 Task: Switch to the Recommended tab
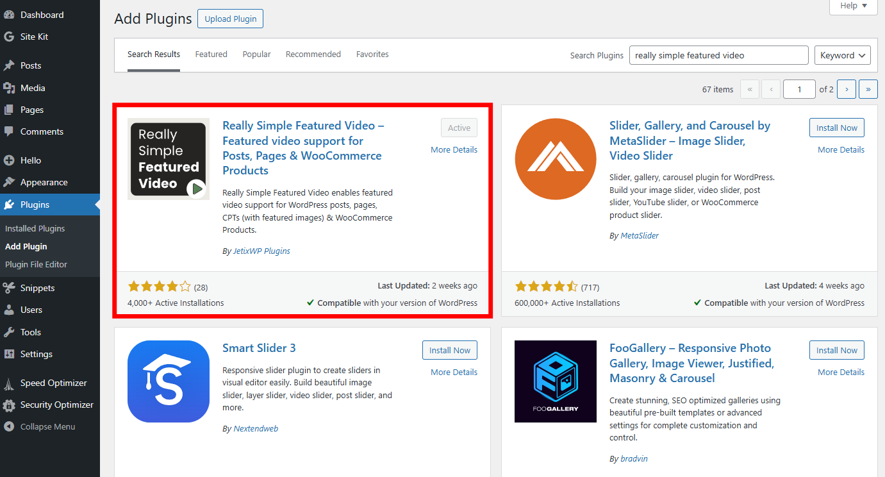click(x=313, y=54)
